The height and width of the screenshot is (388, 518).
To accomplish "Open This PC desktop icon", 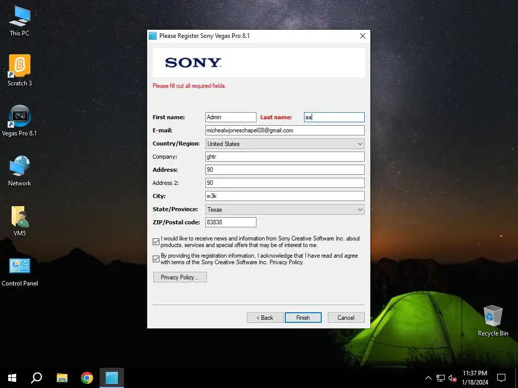I will [20, 21].
